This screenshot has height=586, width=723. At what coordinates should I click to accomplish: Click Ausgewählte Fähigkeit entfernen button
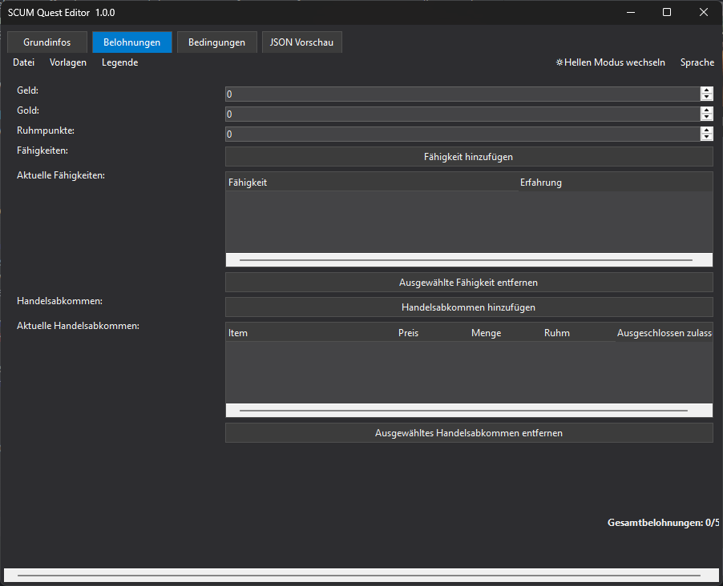coord(468,283)
